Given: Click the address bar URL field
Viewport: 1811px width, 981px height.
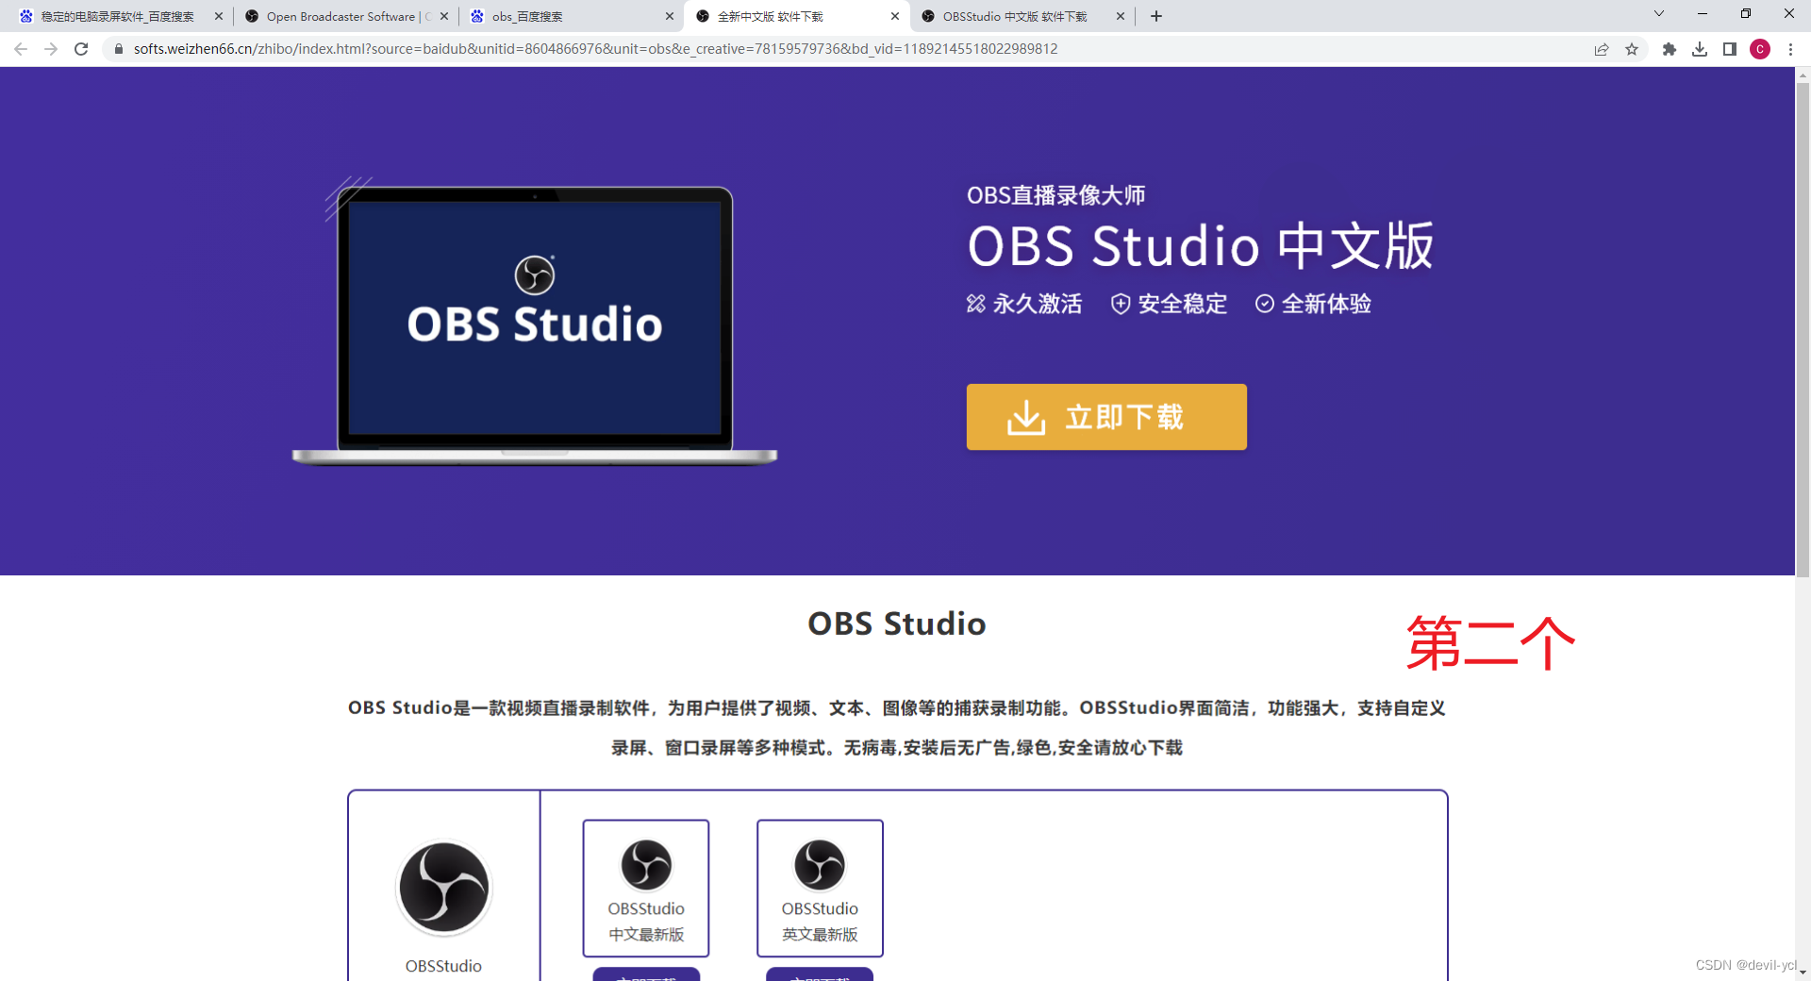Looking at the screenshot, I should pos(566,49).
